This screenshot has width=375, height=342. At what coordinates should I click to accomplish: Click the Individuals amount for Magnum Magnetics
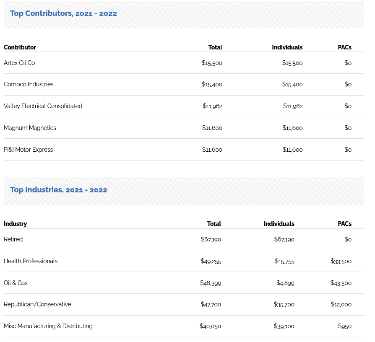point(293,128)
